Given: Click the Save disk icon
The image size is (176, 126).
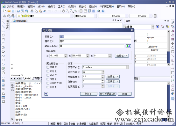Looking at the screenshot, I should coord(13,11).
